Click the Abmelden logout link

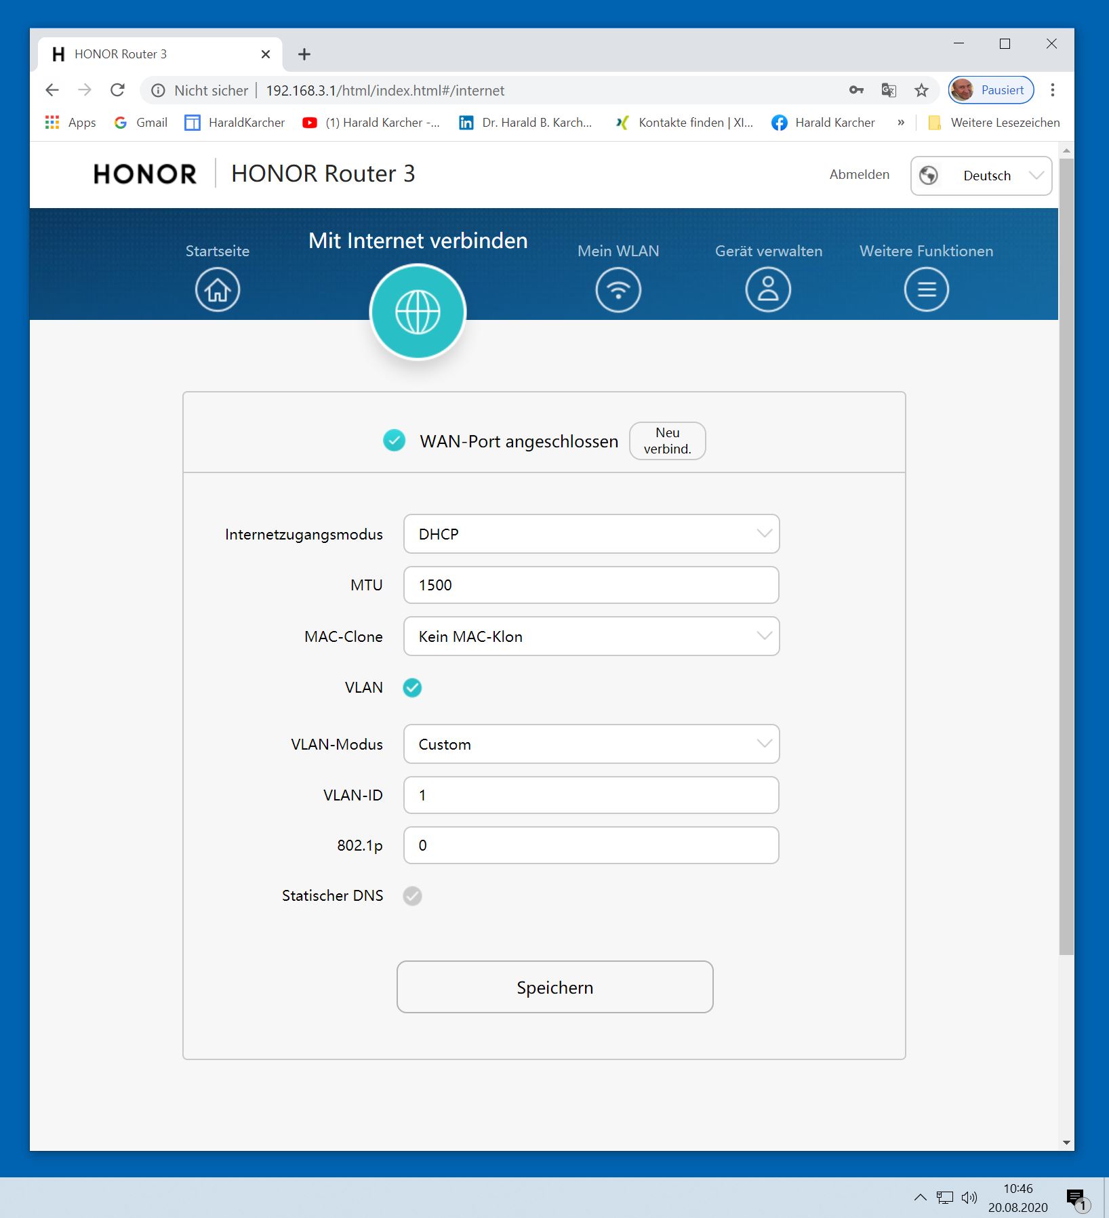[x=860, y=175]
